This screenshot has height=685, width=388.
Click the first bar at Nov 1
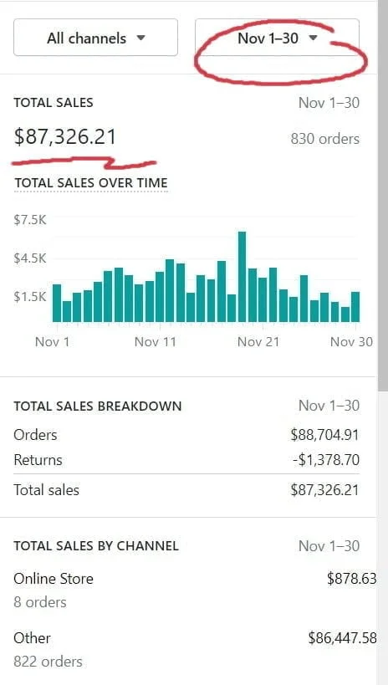57,303
